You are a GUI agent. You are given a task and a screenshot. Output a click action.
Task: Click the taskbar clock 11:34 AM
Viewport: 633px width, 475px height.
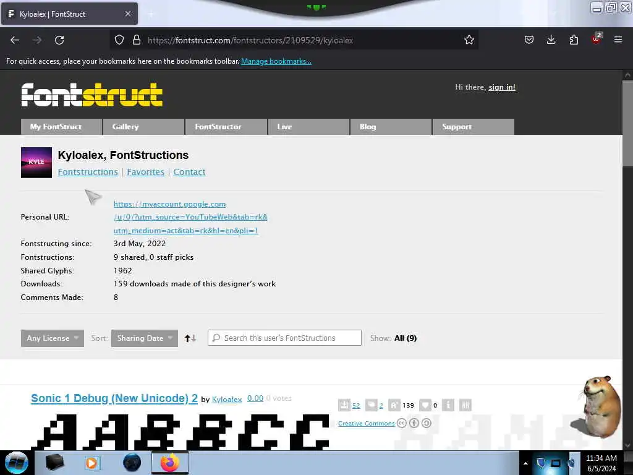[x=601, y=463]
